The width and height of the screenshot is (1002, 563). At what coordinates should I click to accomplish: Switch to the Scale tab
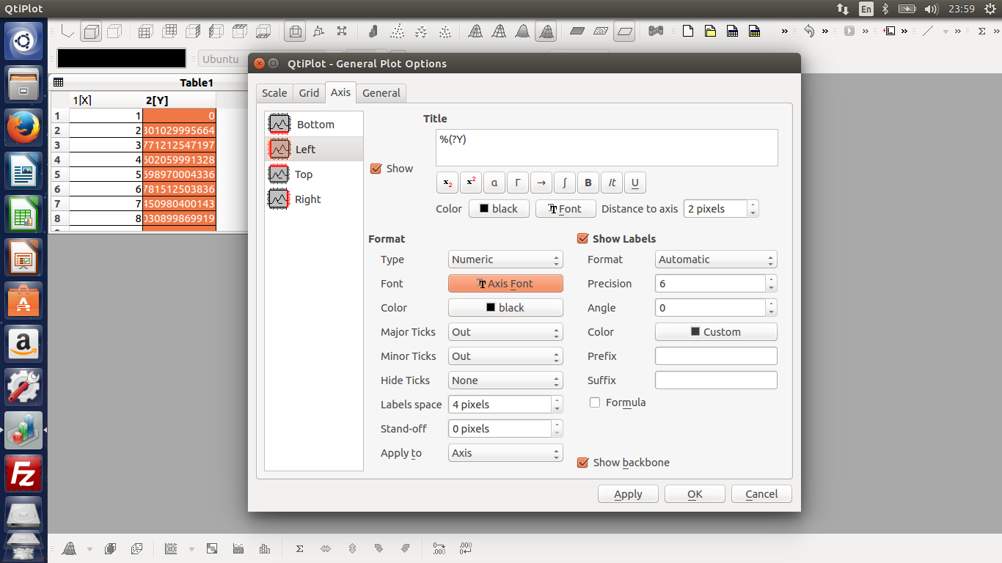click(x=274, y=92)
